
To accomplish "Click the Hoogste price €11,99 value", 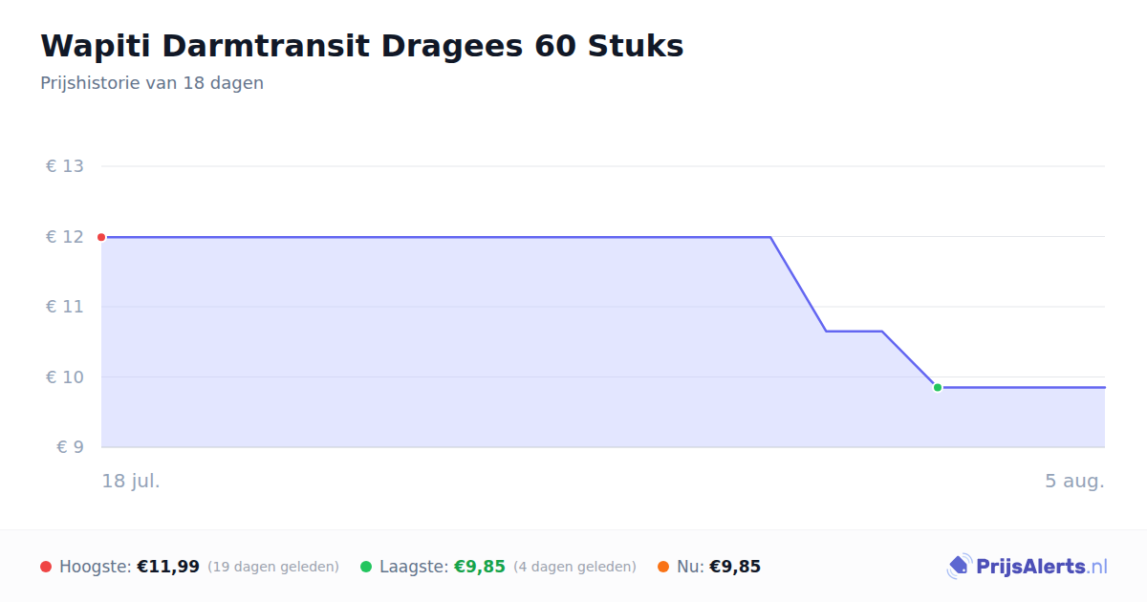I will click(x=168, y=567).
